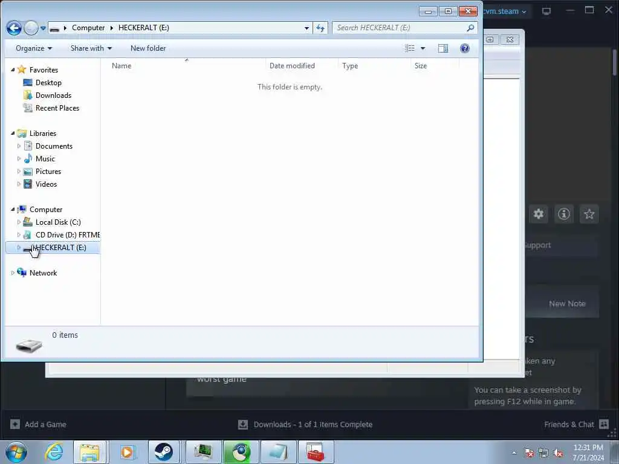Open Desktop under Favorites
Viewport: 619px width, 464px height.
(48, 82)
